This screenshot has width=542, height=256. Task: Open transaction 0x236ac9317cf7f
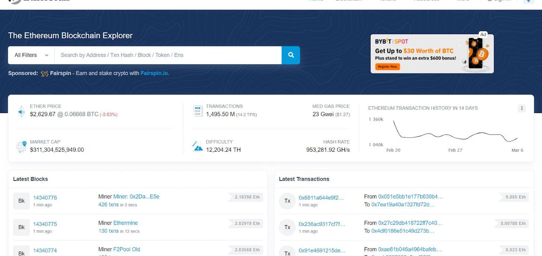(322, 224)
